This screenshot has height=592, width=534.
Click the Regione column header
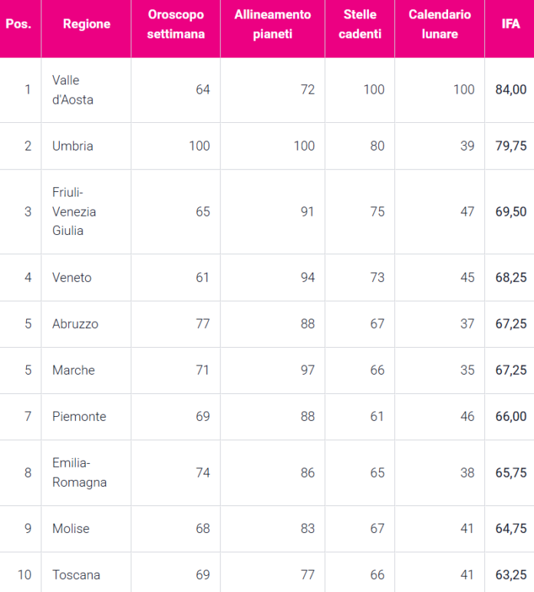click(86, 24)
